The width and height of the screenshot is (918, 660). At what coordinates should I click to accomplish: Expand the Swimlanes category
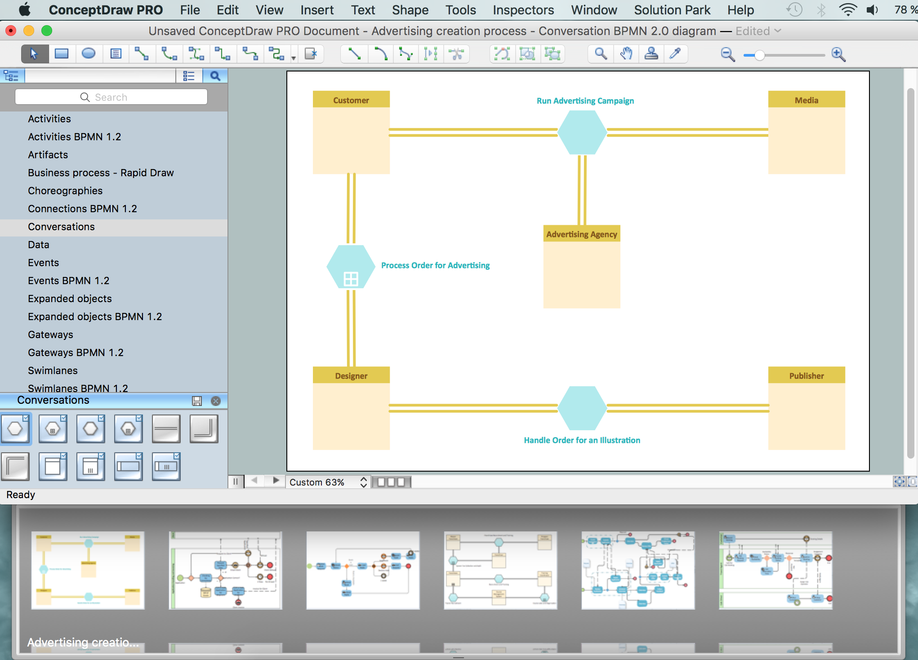(53, 370)
